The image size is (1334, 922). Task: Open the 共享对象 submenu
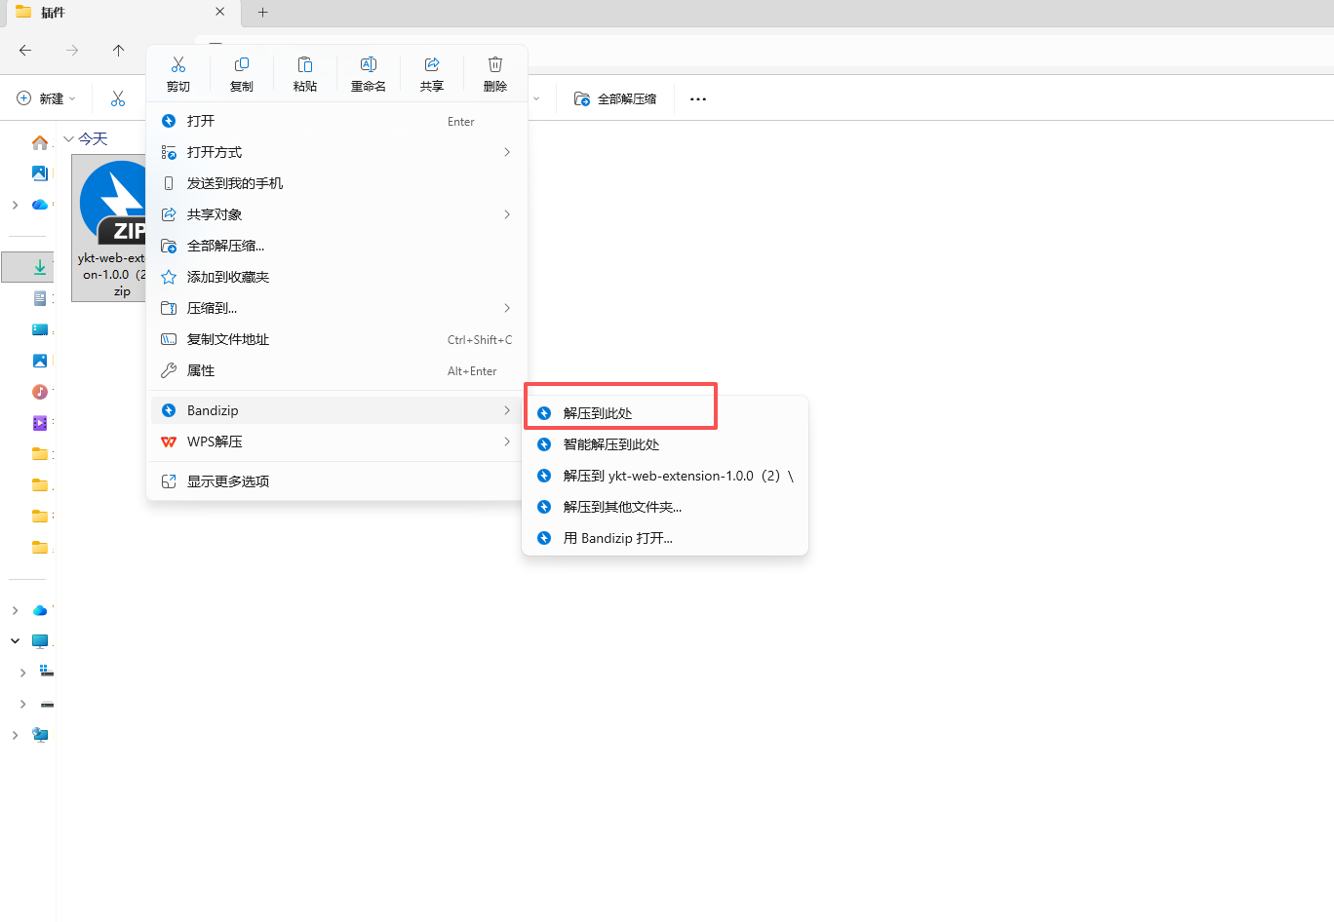point(336,214)
